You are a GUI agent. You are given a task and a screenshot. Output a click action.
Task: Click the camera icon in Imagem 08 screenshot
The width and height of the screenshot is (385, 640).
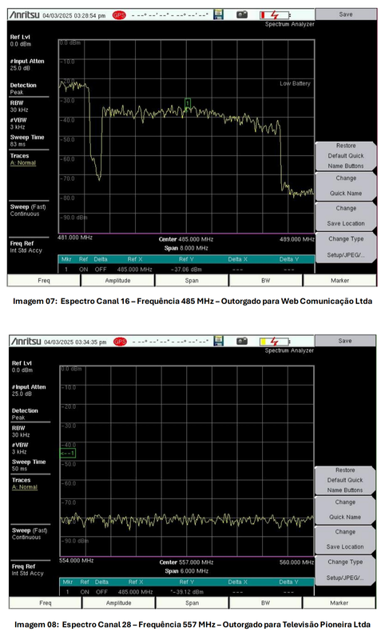[x=242, y=342]
